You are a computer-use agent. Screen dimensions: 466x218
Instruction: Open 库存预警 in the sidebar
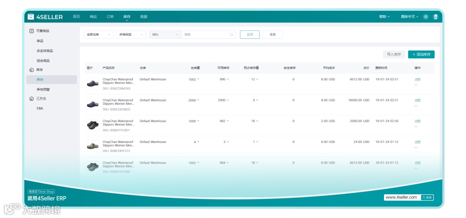tap(44, 89)
